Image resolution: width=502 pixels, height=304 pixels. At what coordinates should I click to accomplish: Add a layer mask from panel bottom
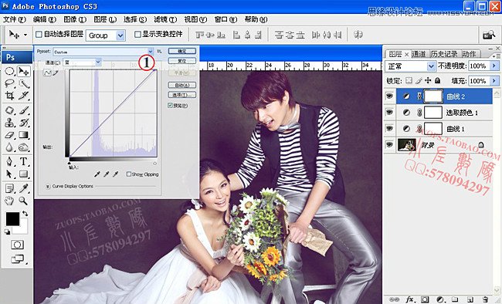click(x=425, y=299)
